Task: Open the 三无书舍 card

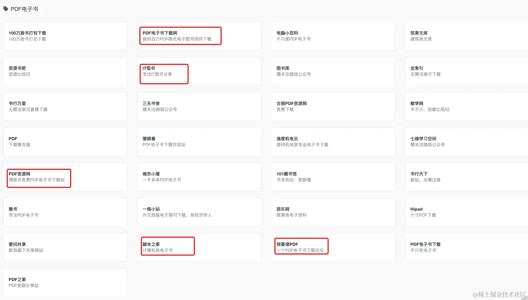Action: (199, 107)
